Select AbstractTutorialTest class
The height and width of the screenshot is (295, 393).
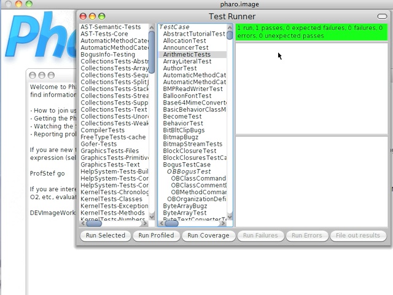[x=194, y=34]
